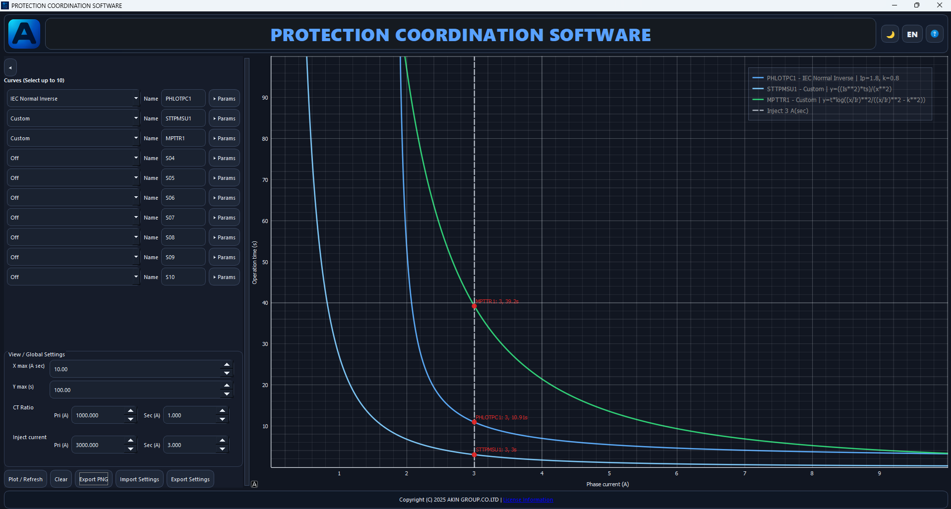The height and width of the screenshot is (509, 951).
Task: Click the autoscale A icon below the plot
Action: coord(254,484)
